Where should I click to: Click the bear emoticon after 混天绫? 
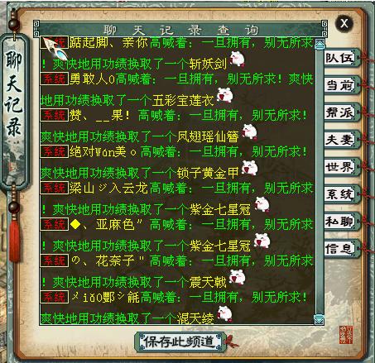click(224, 313)
